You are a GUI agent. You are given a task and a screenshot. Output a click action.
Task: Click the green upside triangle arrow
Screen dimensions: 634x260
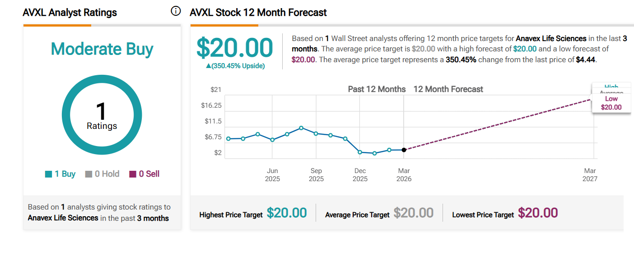tap(208, 66)
